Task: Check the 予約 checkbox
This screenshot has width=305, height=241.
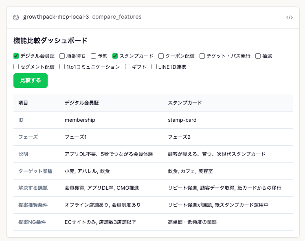Action: click(x=94, y=56)
